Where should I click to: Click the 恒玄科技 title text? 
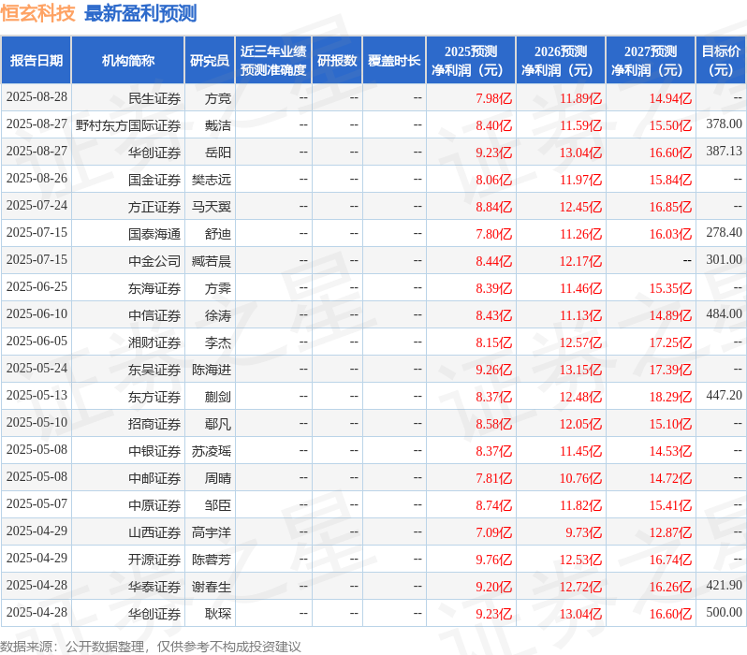click(37, 13)
